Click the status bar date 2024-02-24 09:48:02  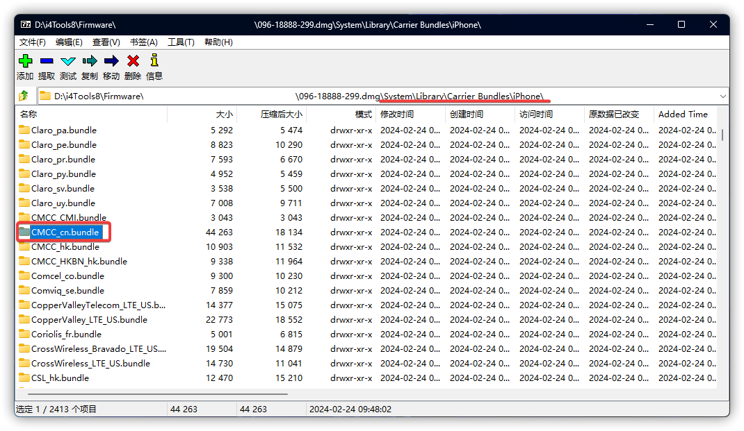point(350,409)
